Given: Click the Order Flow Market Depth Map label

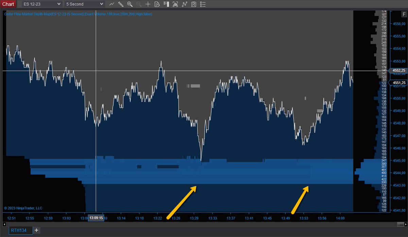Looking at the screenshot, I should click(x=78, y=14).
